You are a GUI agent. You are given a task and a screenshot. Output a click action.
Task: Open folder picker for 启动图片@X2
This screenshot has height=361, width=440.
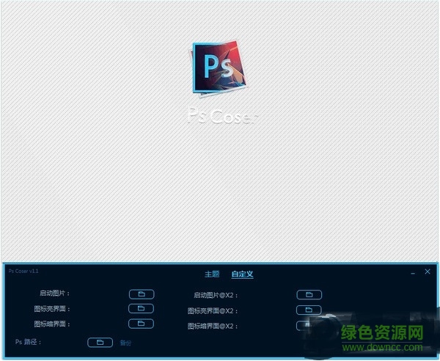[309, 295]
